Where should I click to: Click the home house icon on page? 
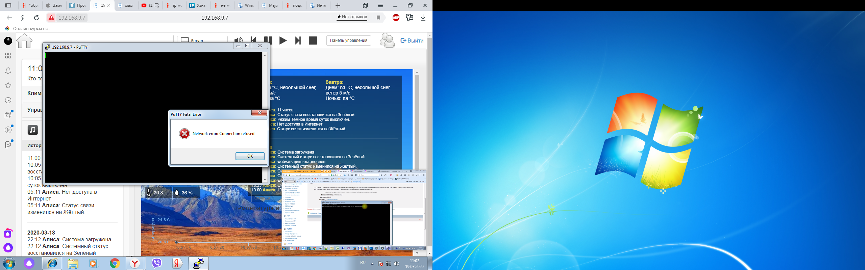pyautogui.click(x=24, y=41)
